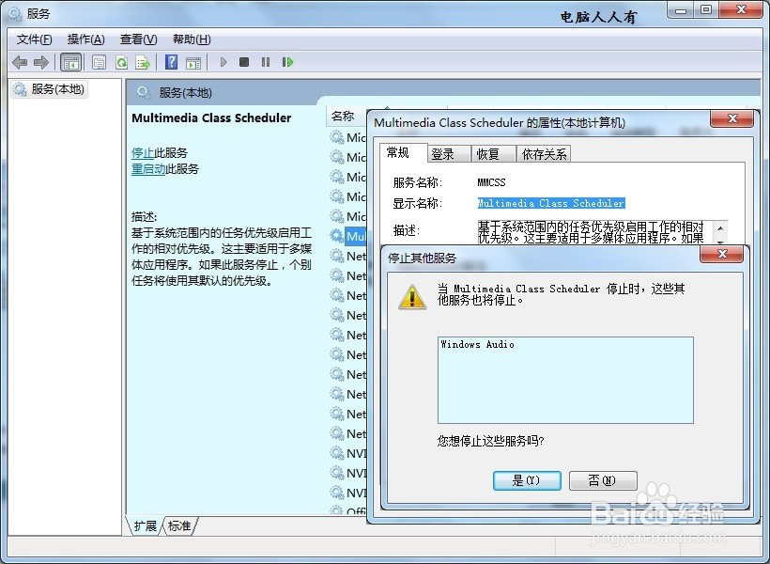Click the Start Service play icon
Screen dimensions: 770x564
pyautogui.click(x=223, y=62)
